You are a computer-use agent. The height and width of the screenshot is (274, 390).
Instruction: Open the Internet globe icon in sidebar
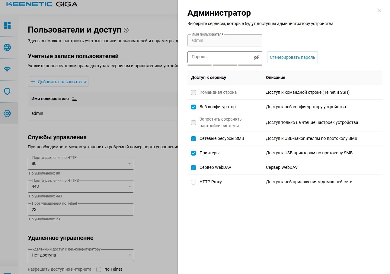click(x=7, y=47)
